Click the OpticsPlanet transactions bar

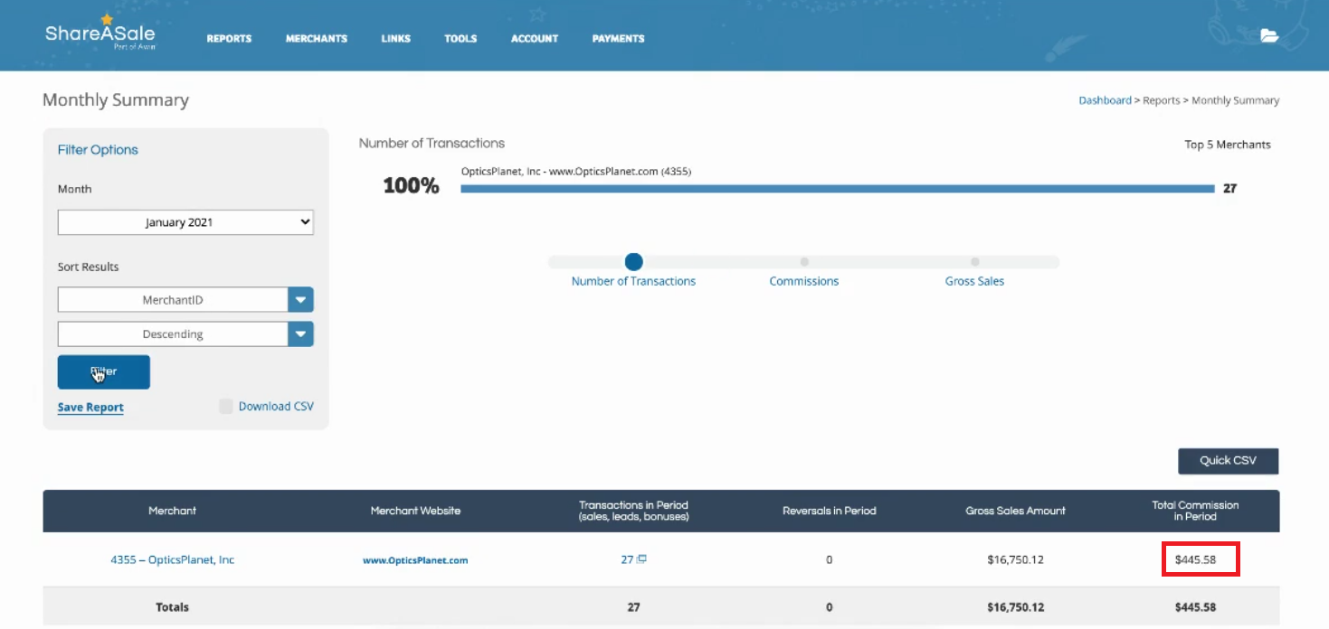point(838,189)
